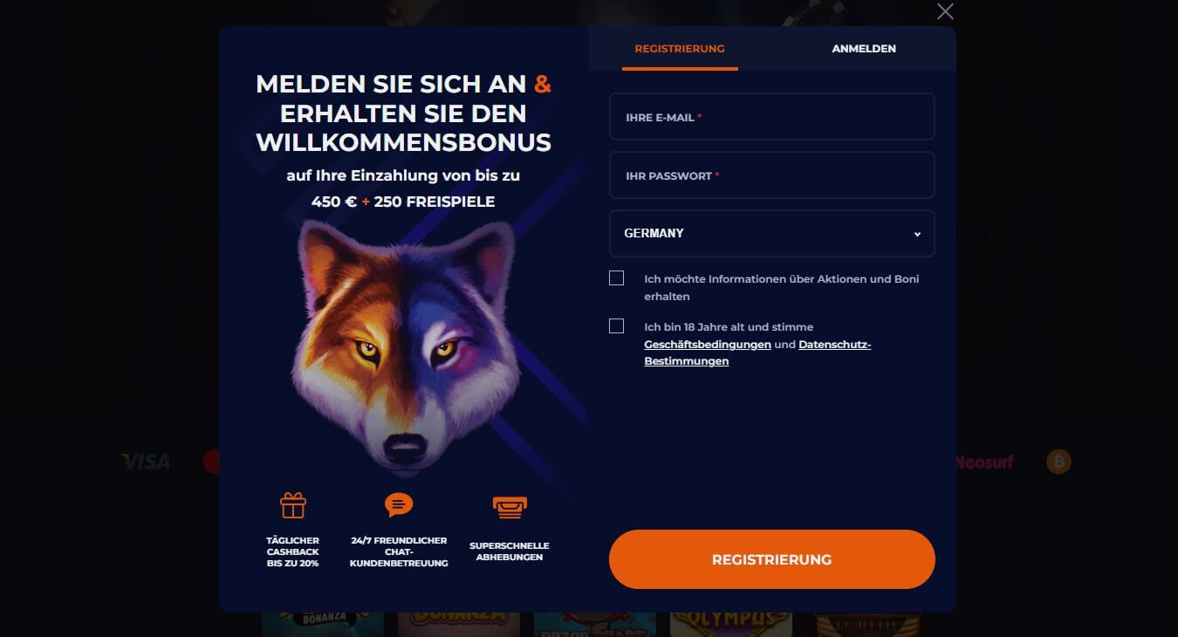Viewport: 1178px width, 637px height.
Task: Click the Neosurf payment logo
Action: (x=984, y=462)
